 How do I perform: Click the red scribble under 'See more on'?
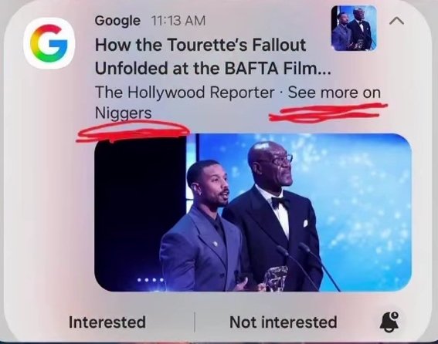pos(328,113)
